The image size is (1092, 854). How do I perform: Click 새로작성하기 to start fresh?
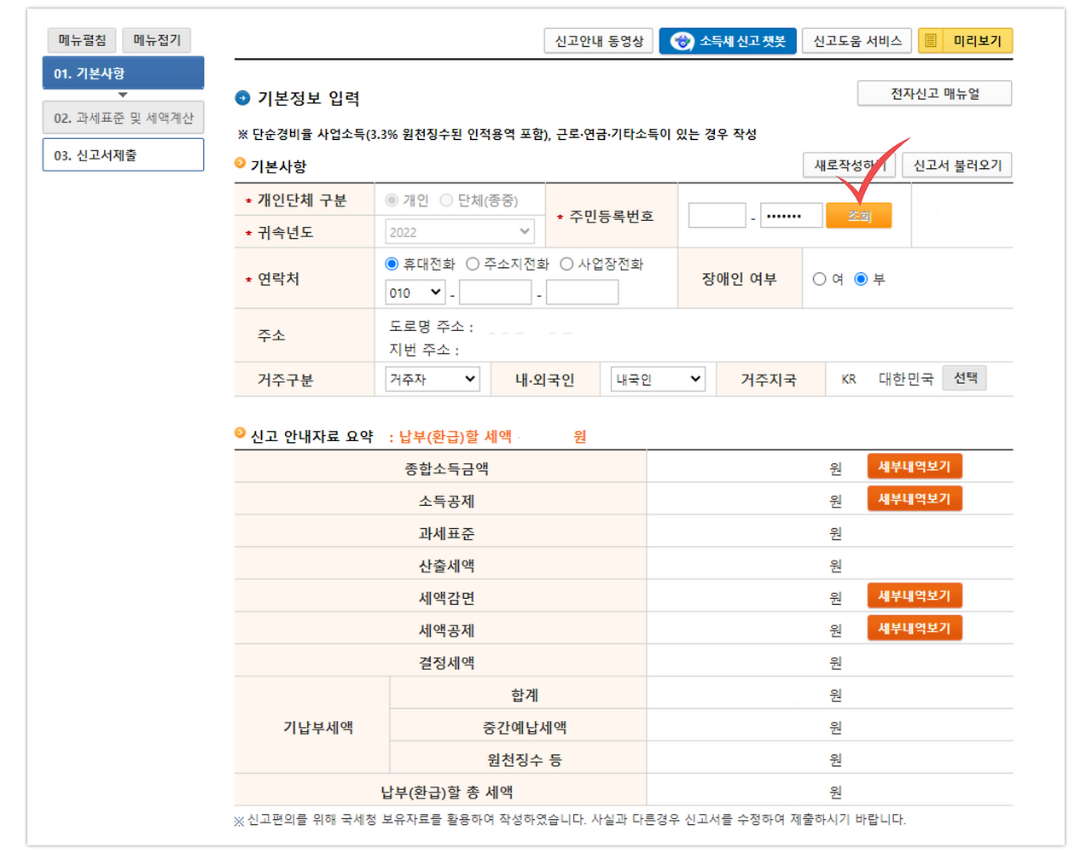pos(847,165)
